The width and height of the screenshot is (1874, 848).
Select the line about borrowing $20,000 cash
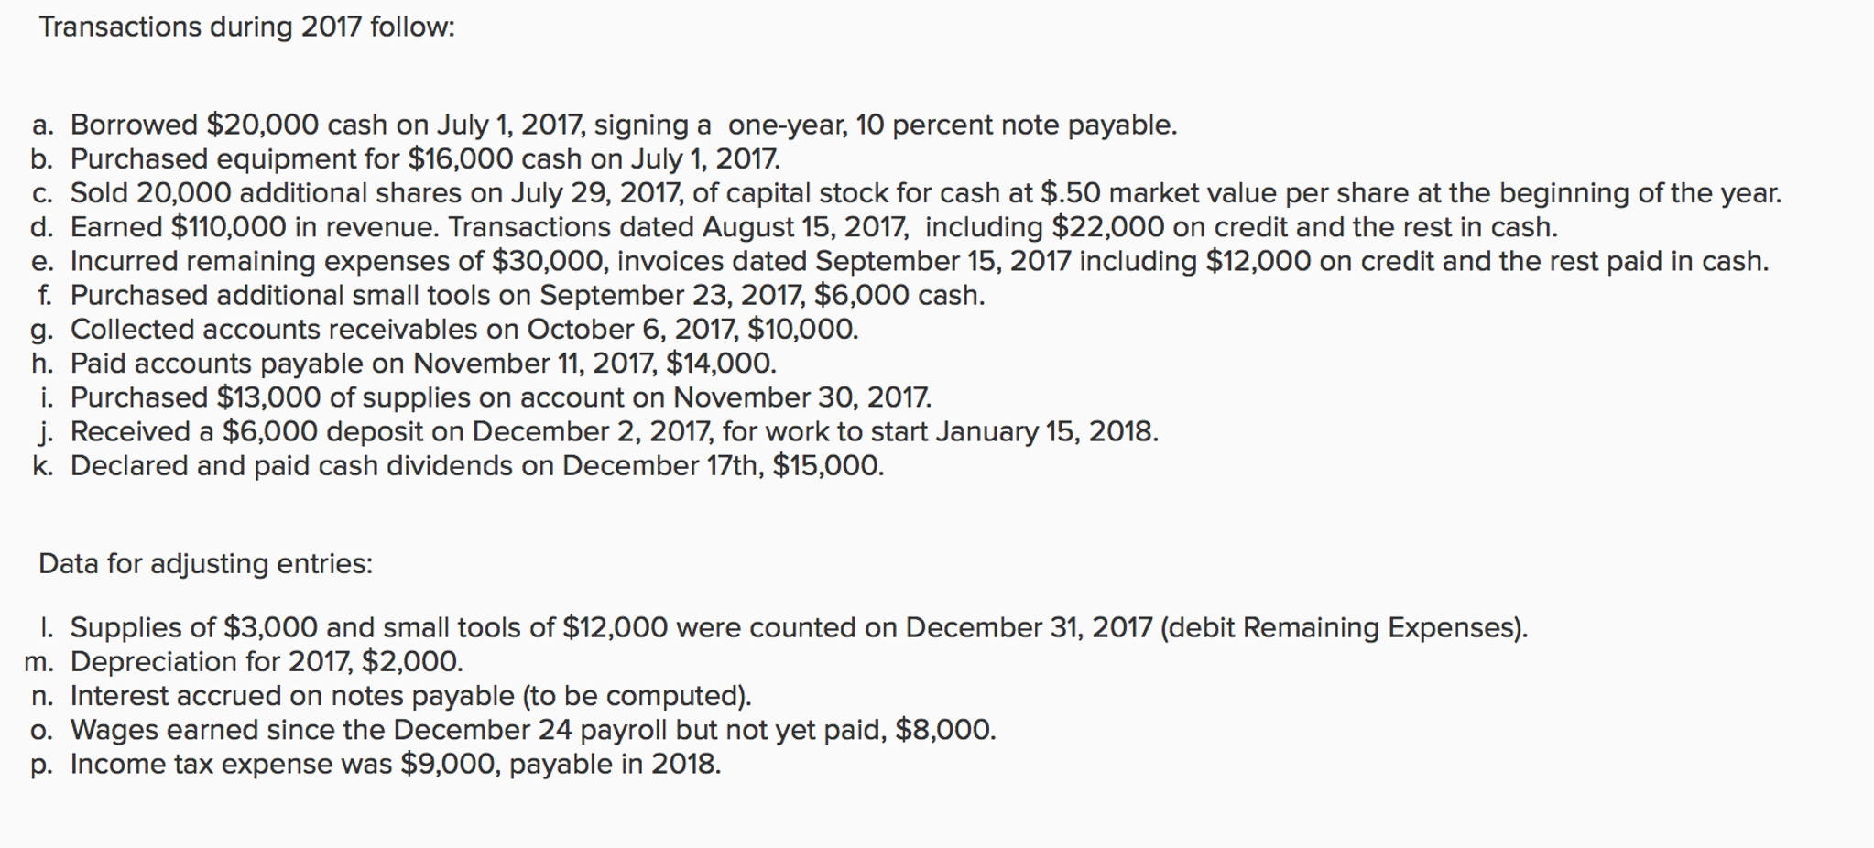point(604,125)
